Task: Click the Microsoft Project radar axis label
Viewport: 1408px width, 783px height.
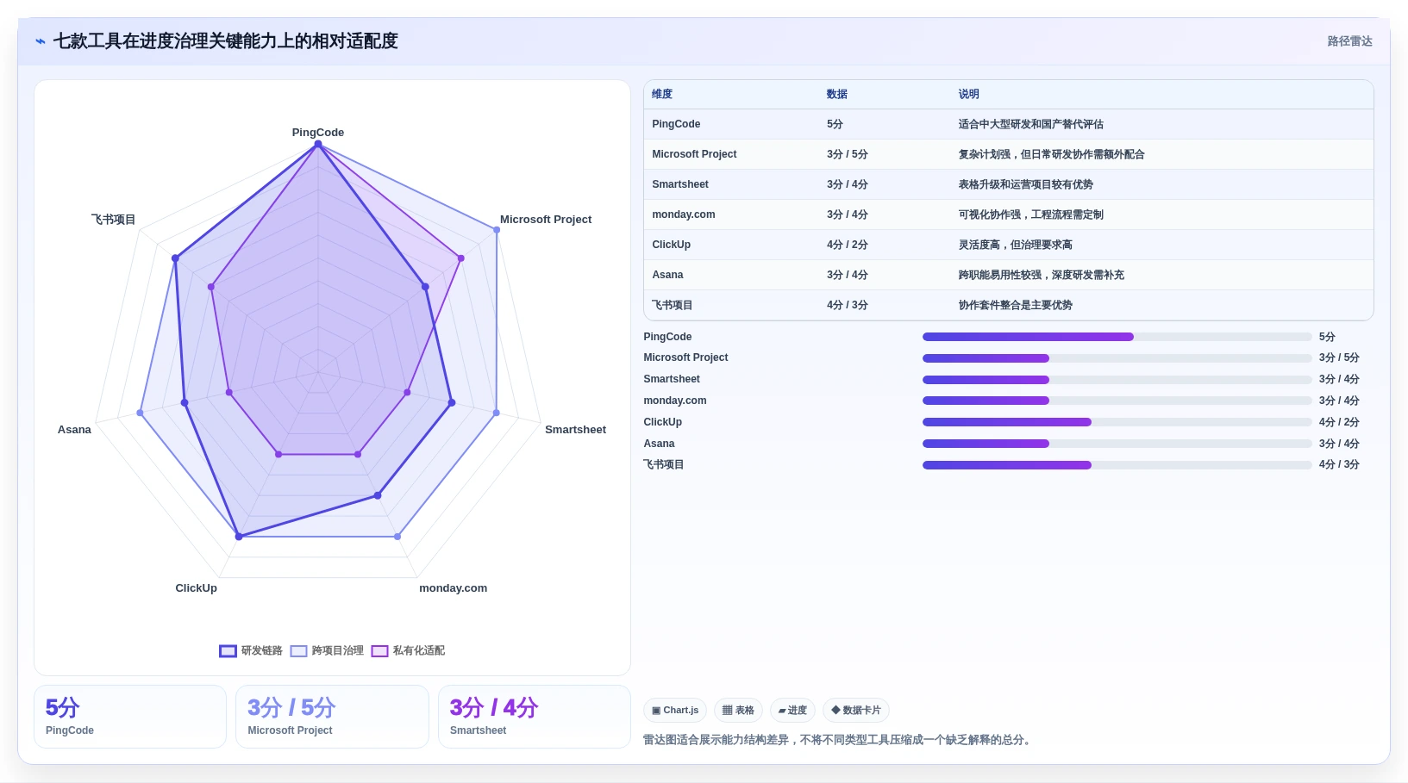Action: point(546,220)
